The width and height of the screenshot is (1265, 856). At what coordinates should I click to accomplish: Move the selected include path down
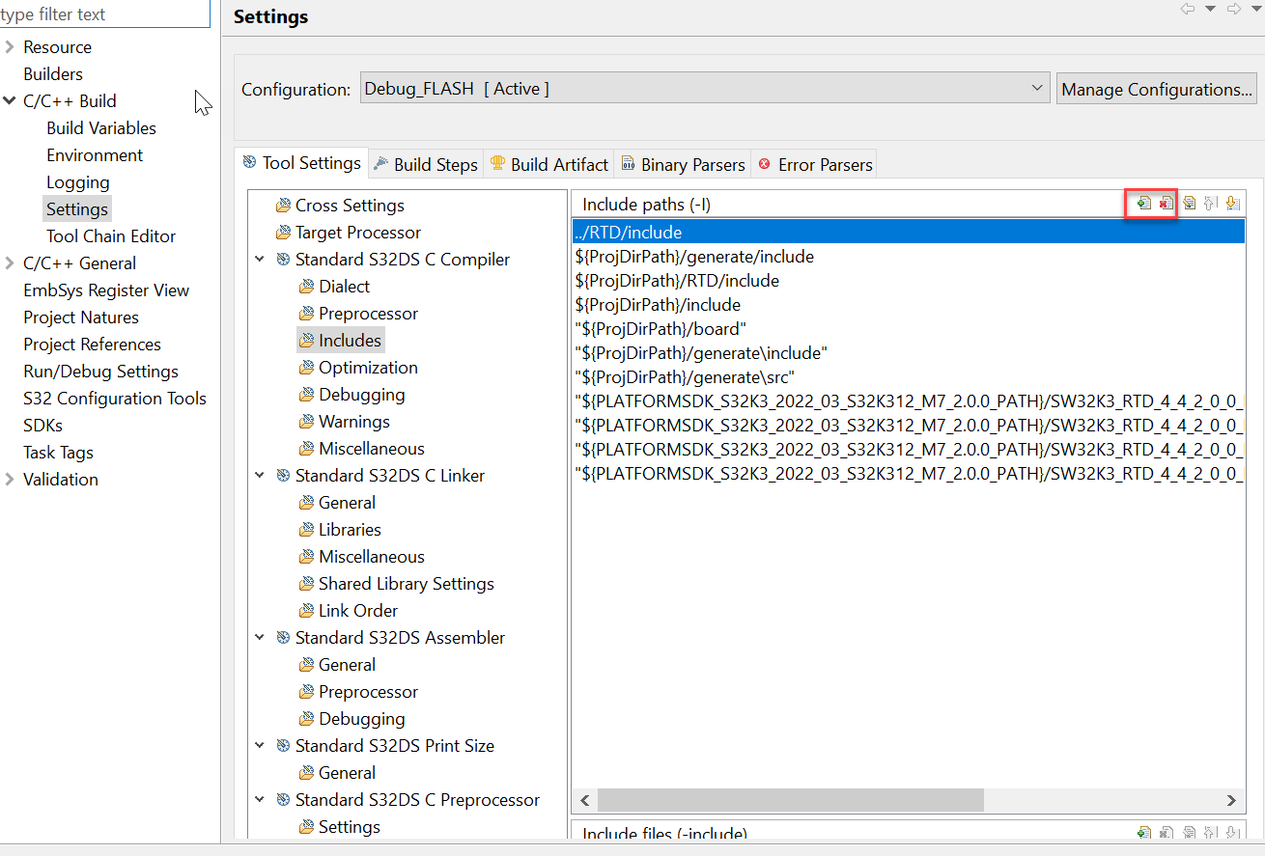point(1233,203)
